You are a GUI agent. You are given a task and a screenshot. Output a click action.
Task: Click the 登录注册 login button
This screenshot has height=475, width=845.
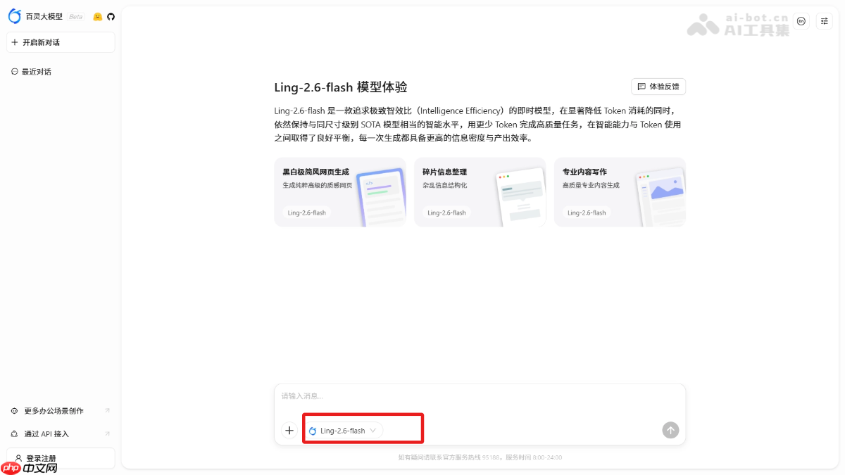61,458
